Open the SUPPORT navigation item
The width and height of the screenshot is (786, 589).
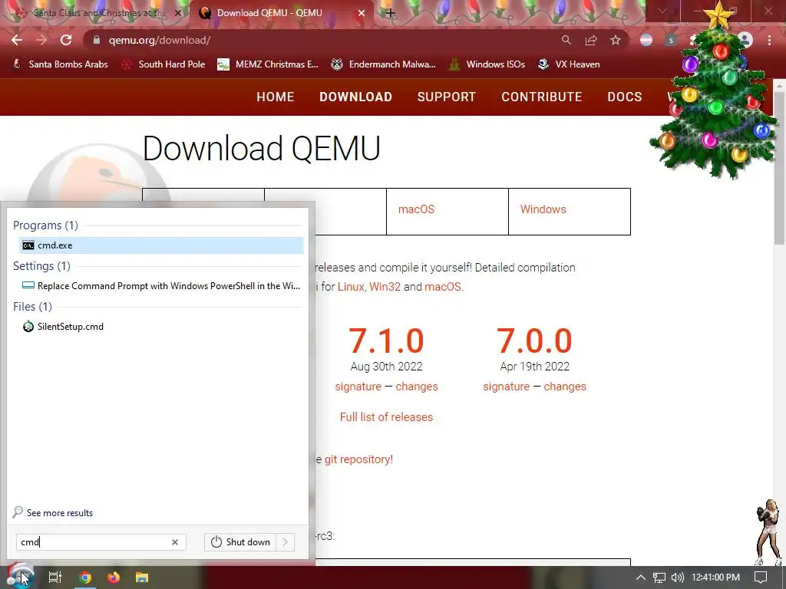pos(447,97)
